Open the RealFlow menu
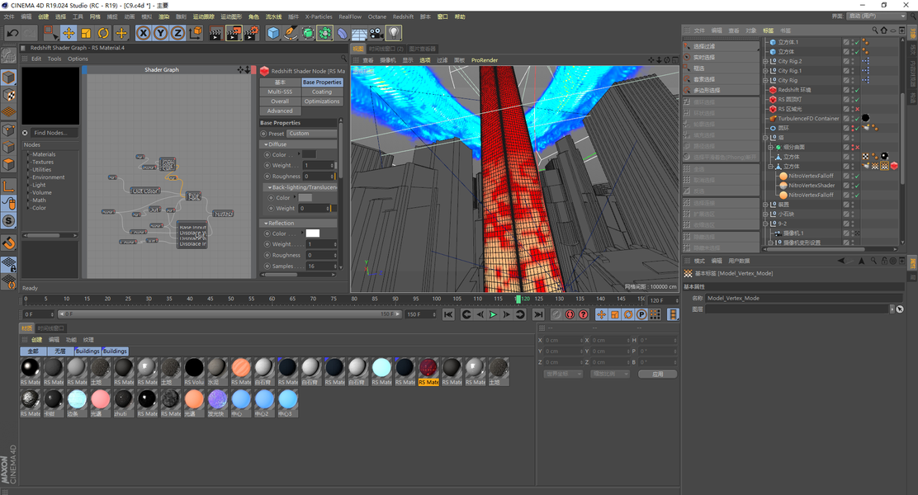The width and height of the screenshot is (918, 495). point(350,17)
